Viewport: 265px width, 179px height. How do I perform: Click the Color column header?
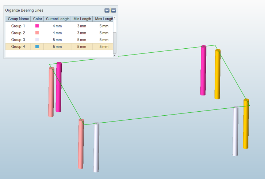click(37, 19)
